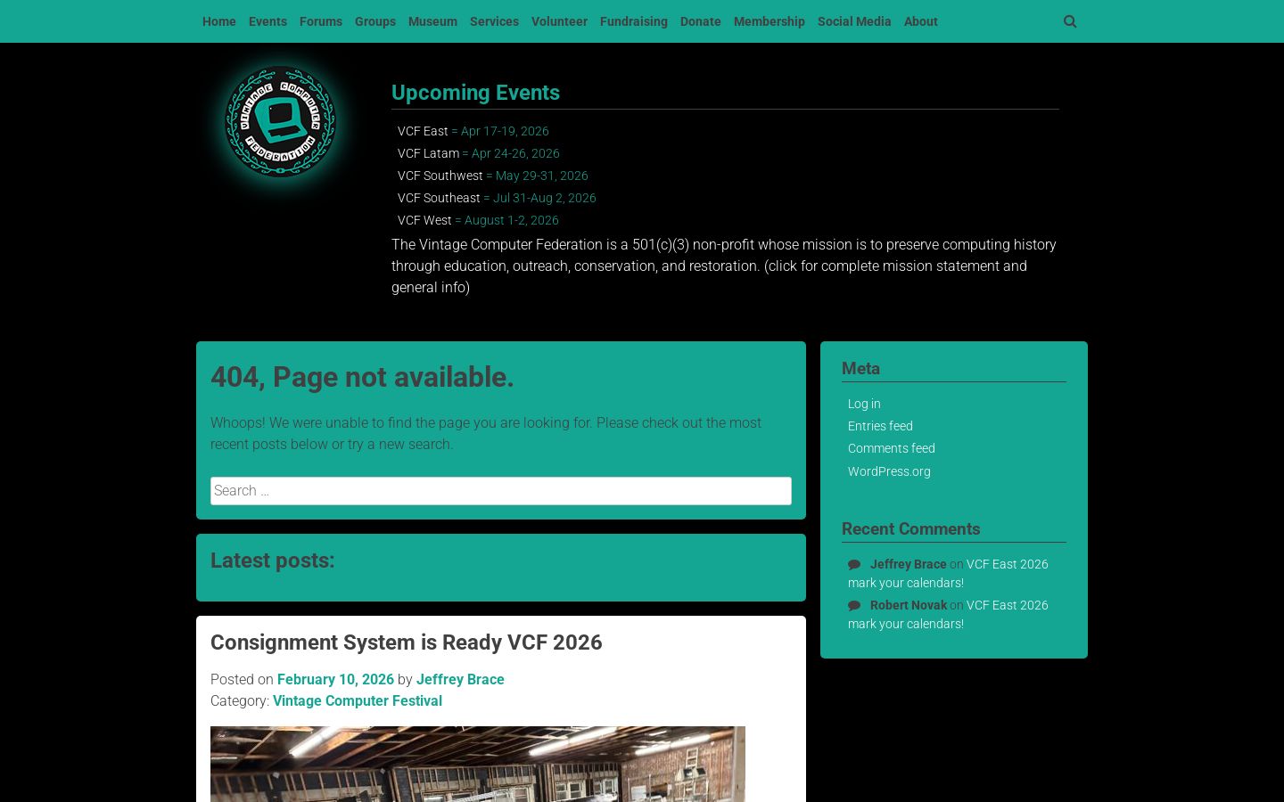Screen dimensions: 1284x802
Task: Open the Membership menu item
Action: [770, 21]
